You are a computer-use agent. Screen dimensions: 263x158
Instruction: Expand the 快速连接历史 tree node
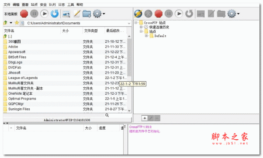[x=141, y=27]
